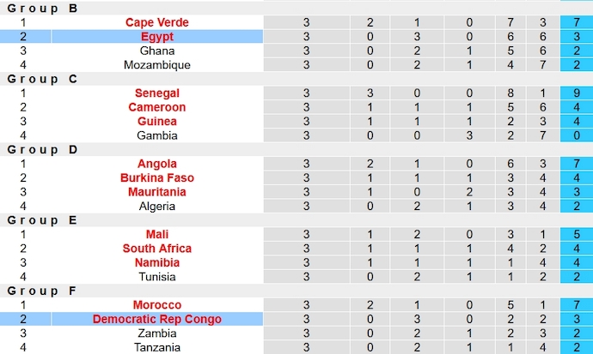Image resolution: width=593 pixels, height=354 pixels.
Task: Click Mauritania team name
Action: [x=156, y=192]
